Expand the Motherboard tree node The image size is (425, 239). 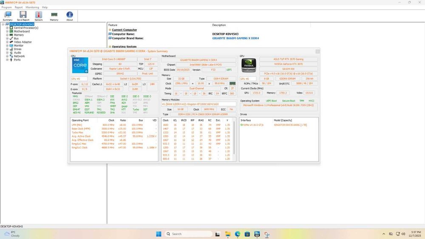(7, 31)
